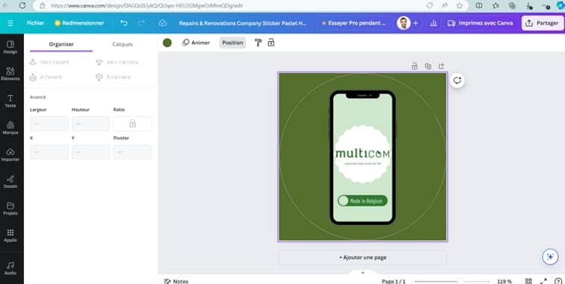Bookmark page with browser star icon
The image size is (565, 284).
coord(460,5)
